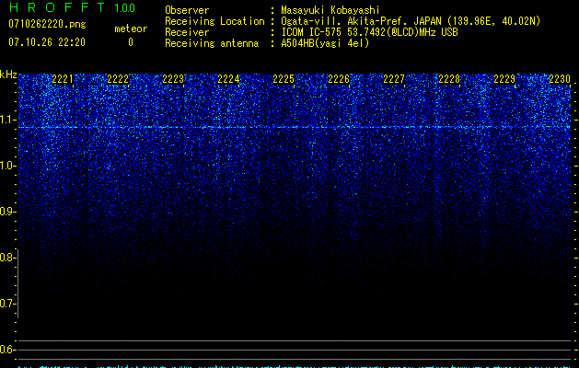
Task: Click the kHz axis unit label
Action: [8, 75]
